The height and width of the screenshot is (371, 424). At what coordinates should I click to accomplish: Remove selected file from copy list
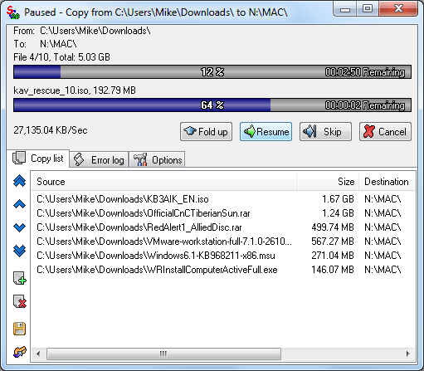20,301
